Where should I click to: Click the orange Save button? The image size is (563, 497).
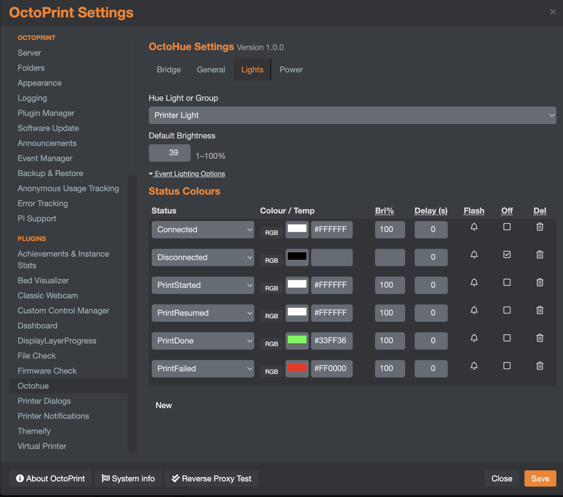click(540, 478)
